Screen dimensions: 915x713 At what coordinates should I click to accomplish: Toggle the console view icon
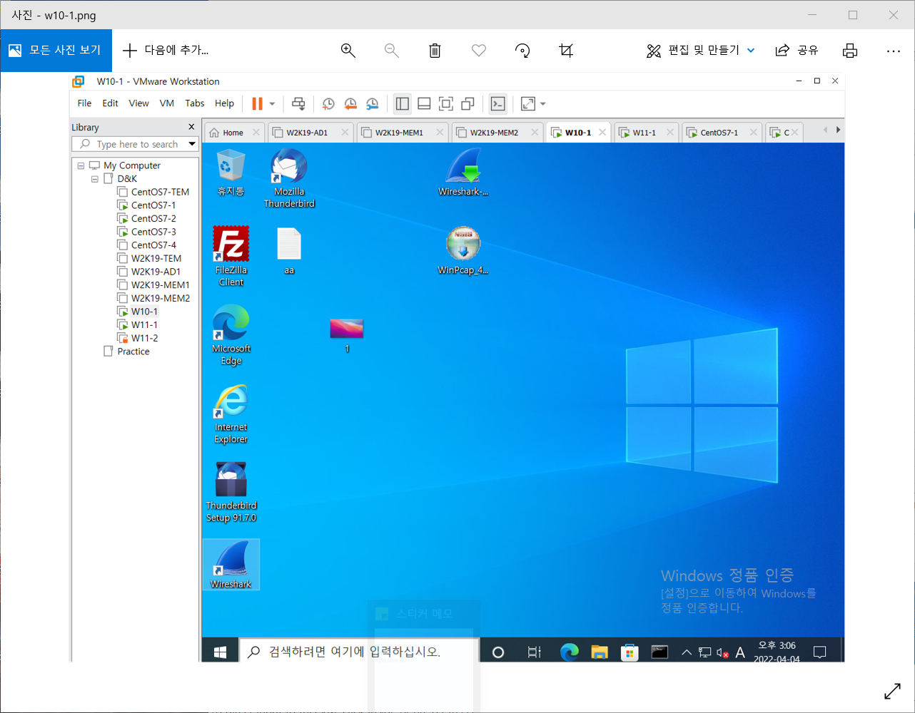pyautogui.click(x=498, y=103)
